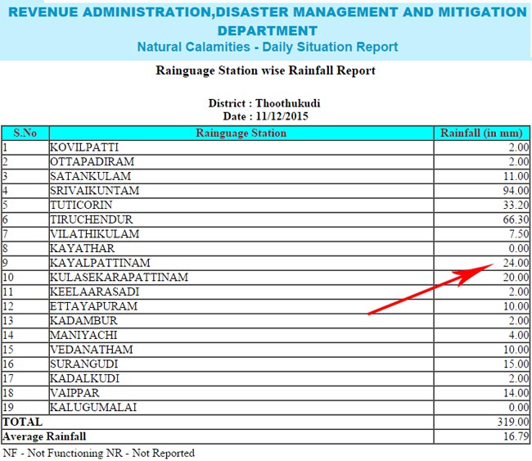
Task: Click serial number 10 in the S.No column
Action: (8, 278)
